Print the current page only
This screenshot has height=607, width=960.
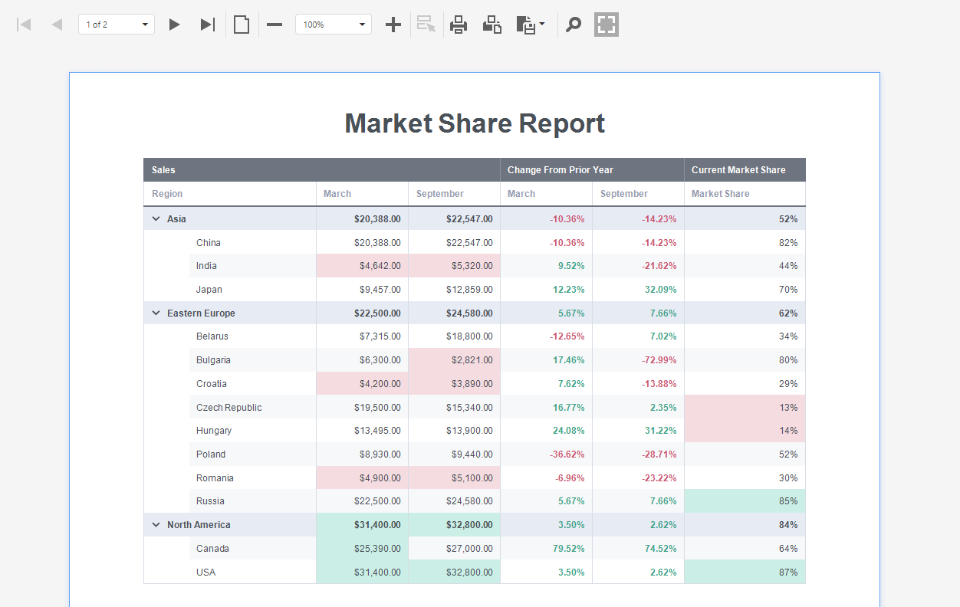pos(492,24)
